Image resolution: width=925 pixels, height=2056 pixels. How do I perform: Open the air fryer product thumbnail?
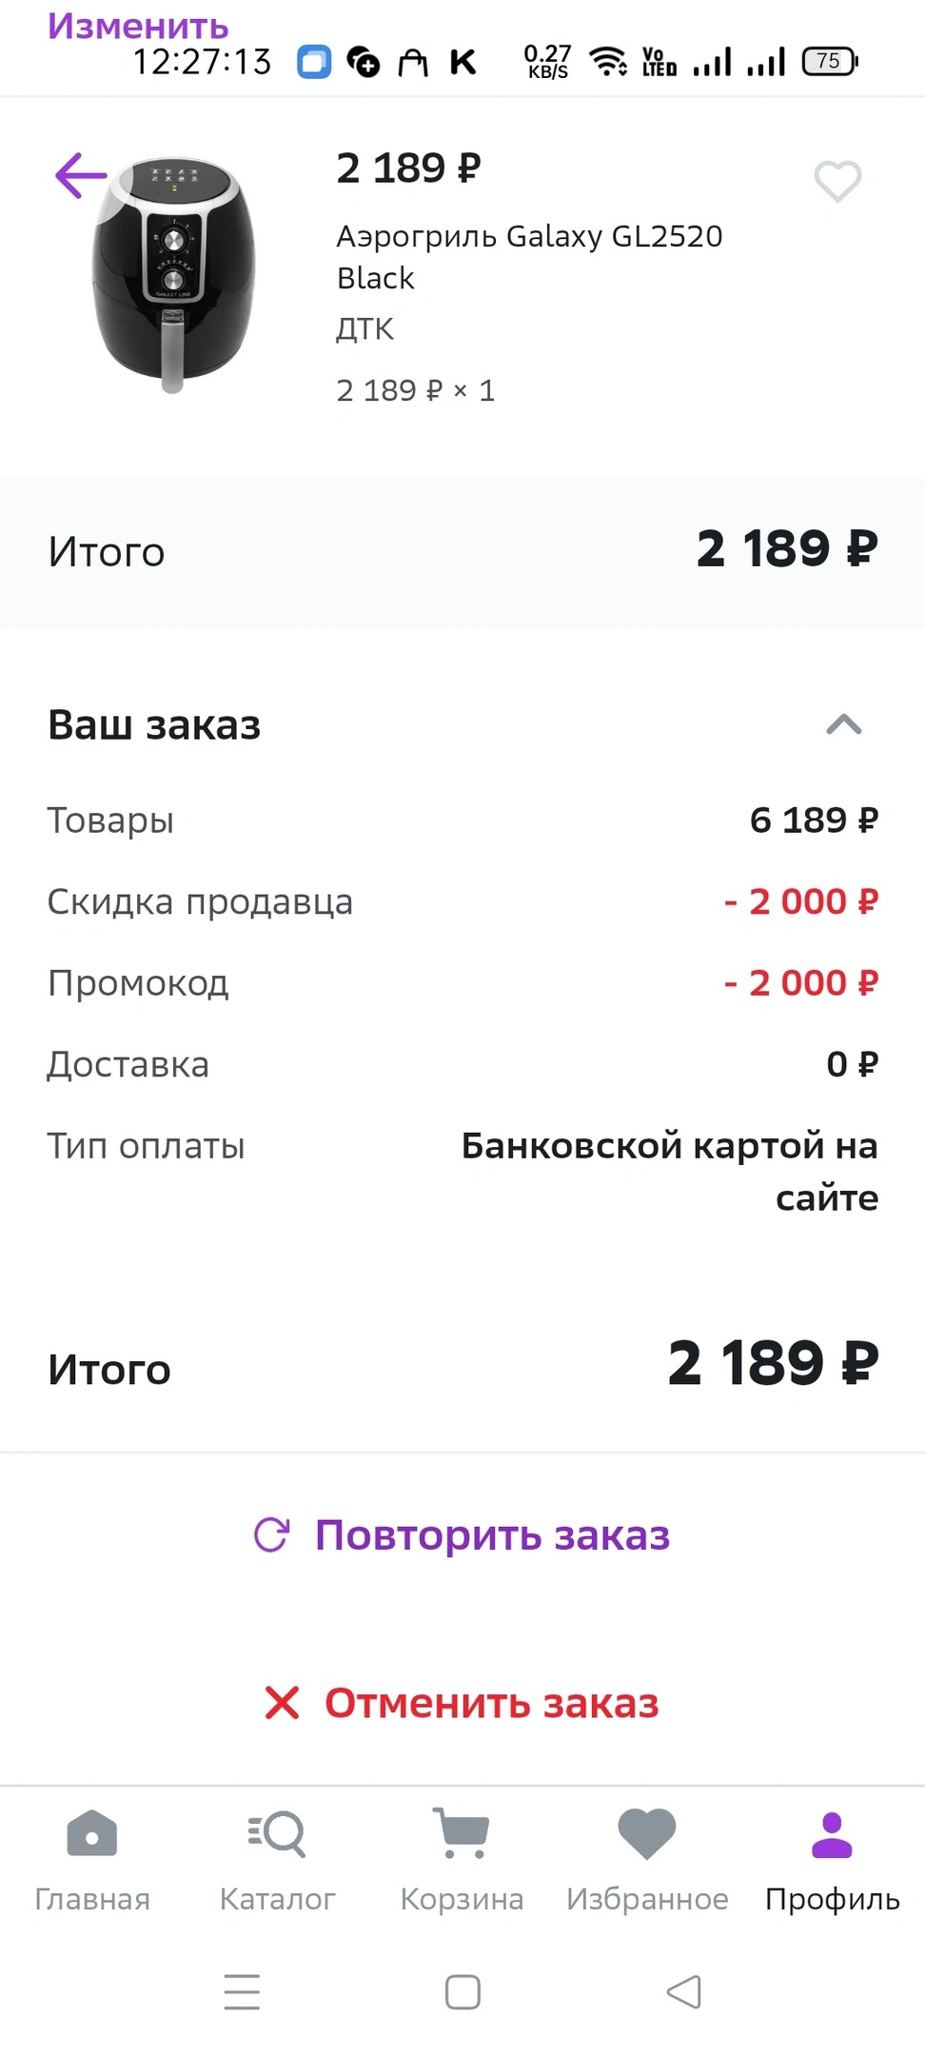tap(173, 274)
